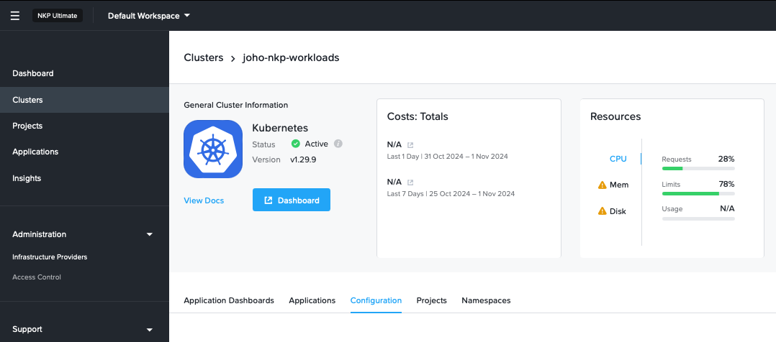Image resolution: width=776 pixels, height=342 pixels.
Task: Switch to the Applications tab
Action: click(x=312, y=300)
